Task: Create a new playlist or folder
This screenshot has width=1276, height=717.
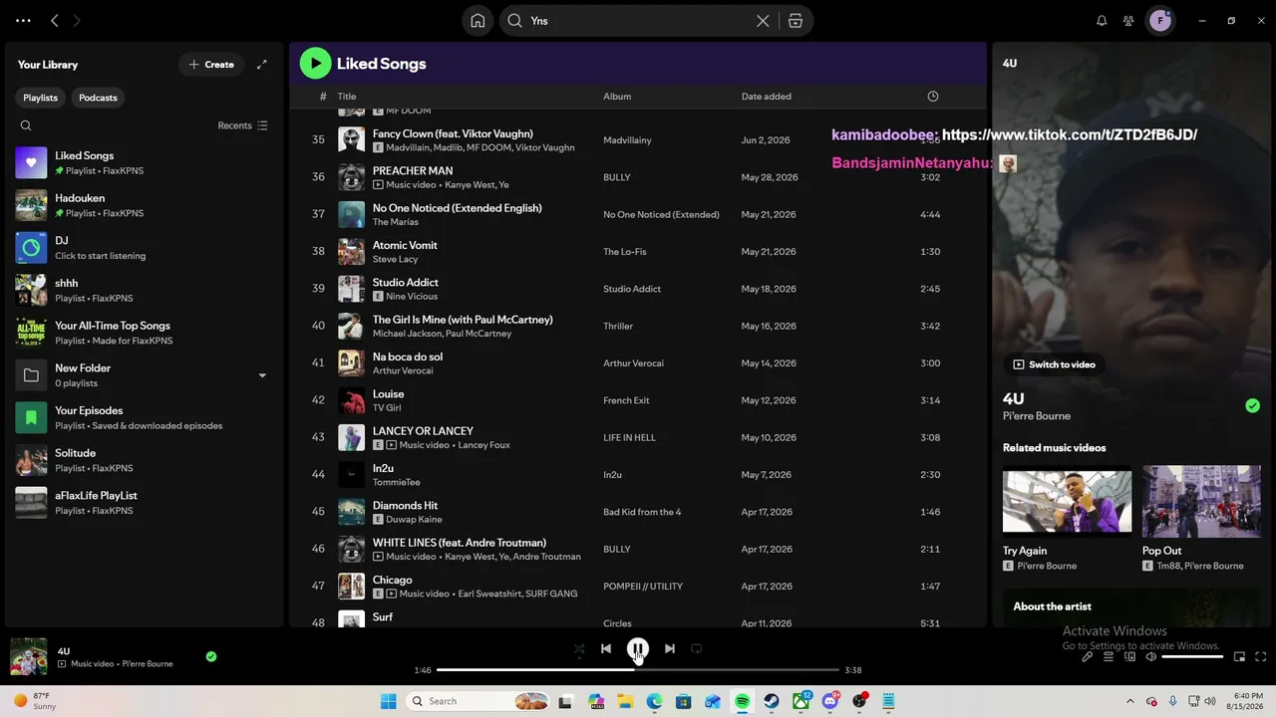Action: (211, 65)
